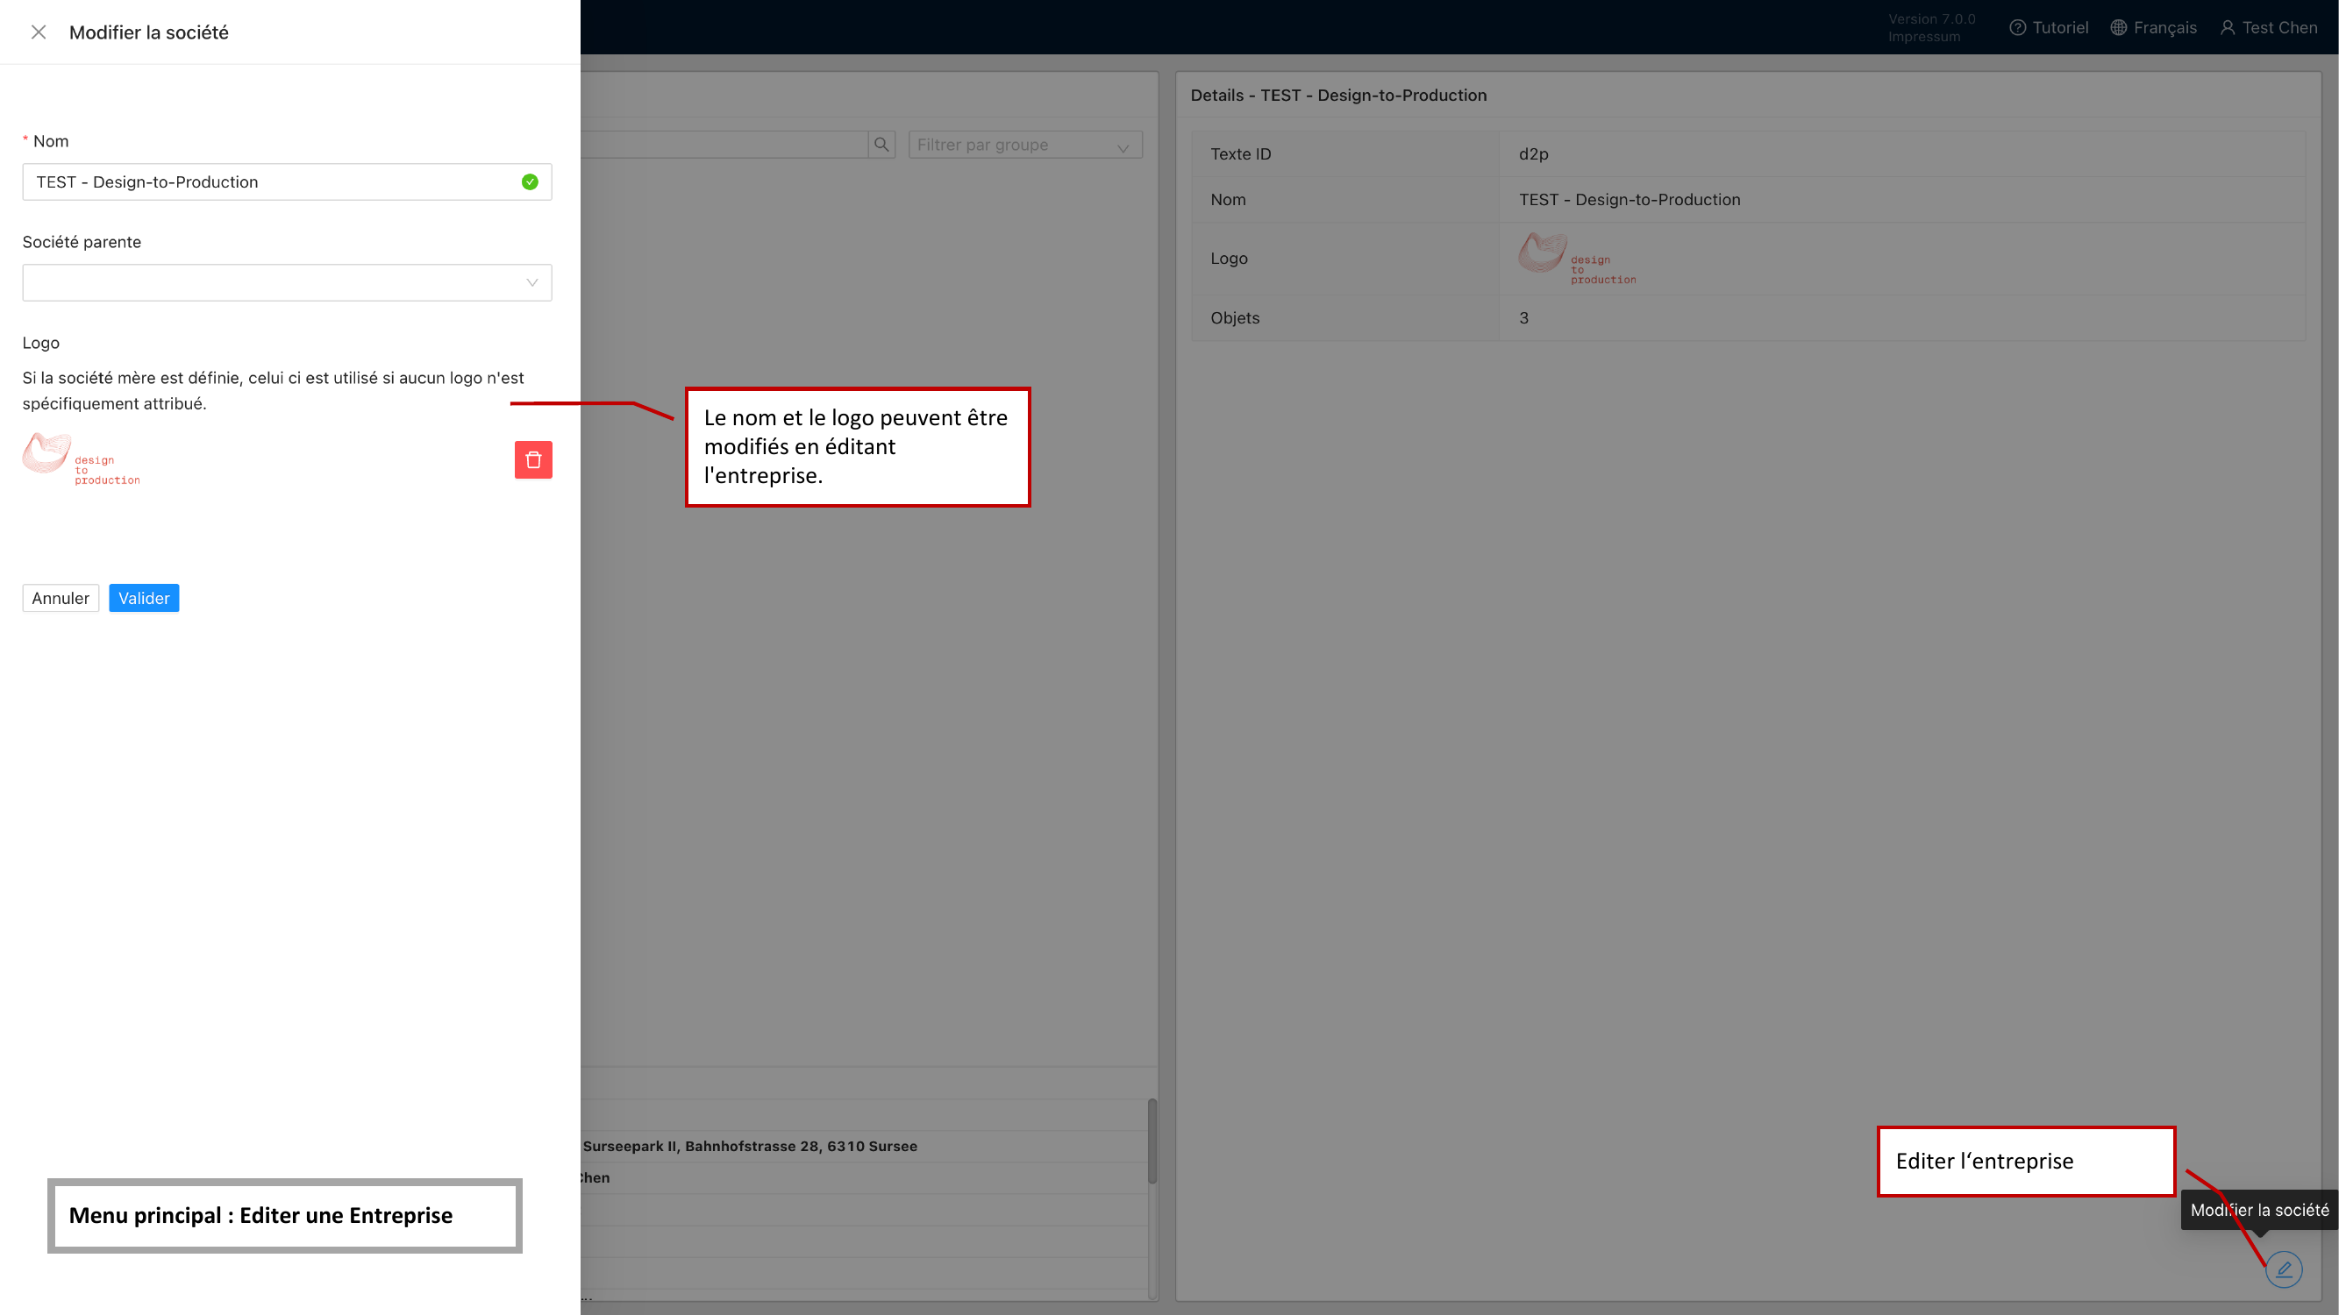The height and width of the screenshot is (1315, 2339).
Task: Delete the logo using the red trash icon
Action: [534, 460]
